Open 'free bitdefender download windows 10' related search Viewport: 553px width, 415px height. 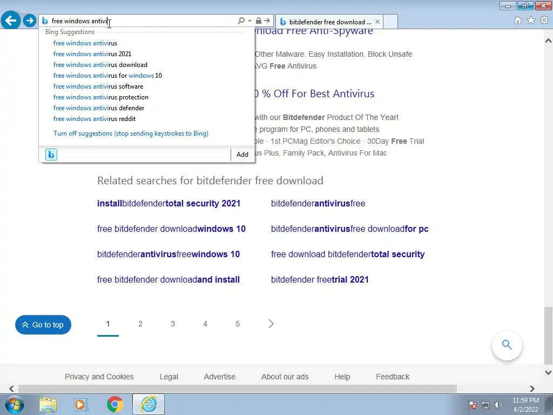pyautogui.click(x=171, y=229)
